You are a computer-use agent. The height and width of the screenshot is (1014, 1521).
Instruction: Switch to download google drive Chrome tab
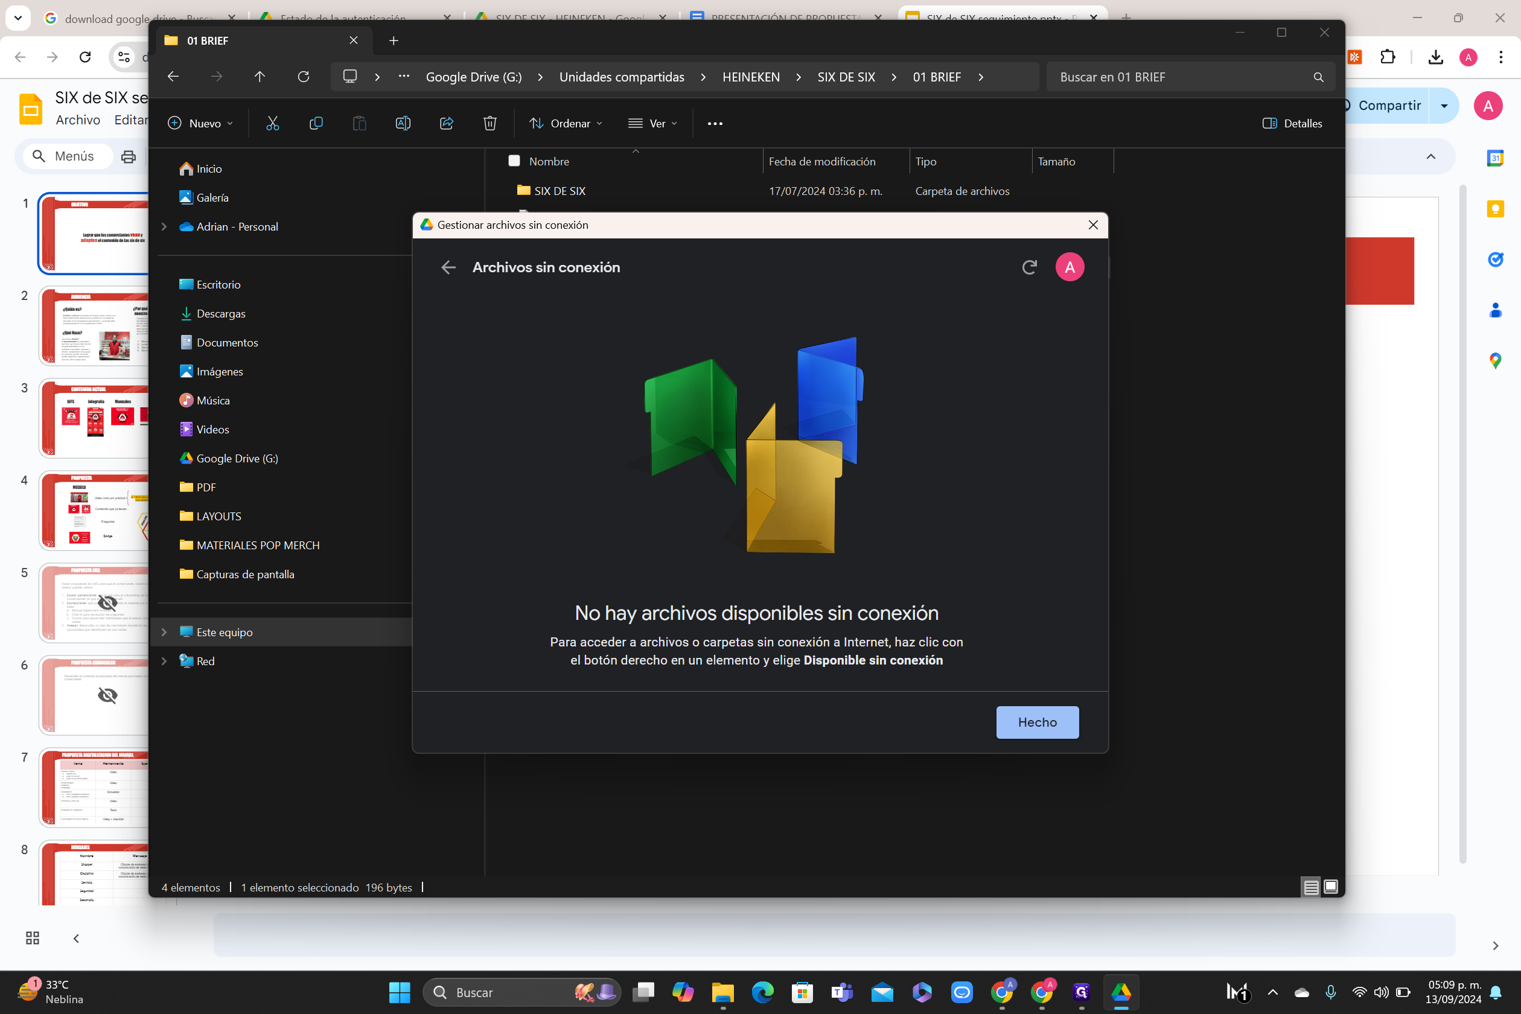point(140,18)
